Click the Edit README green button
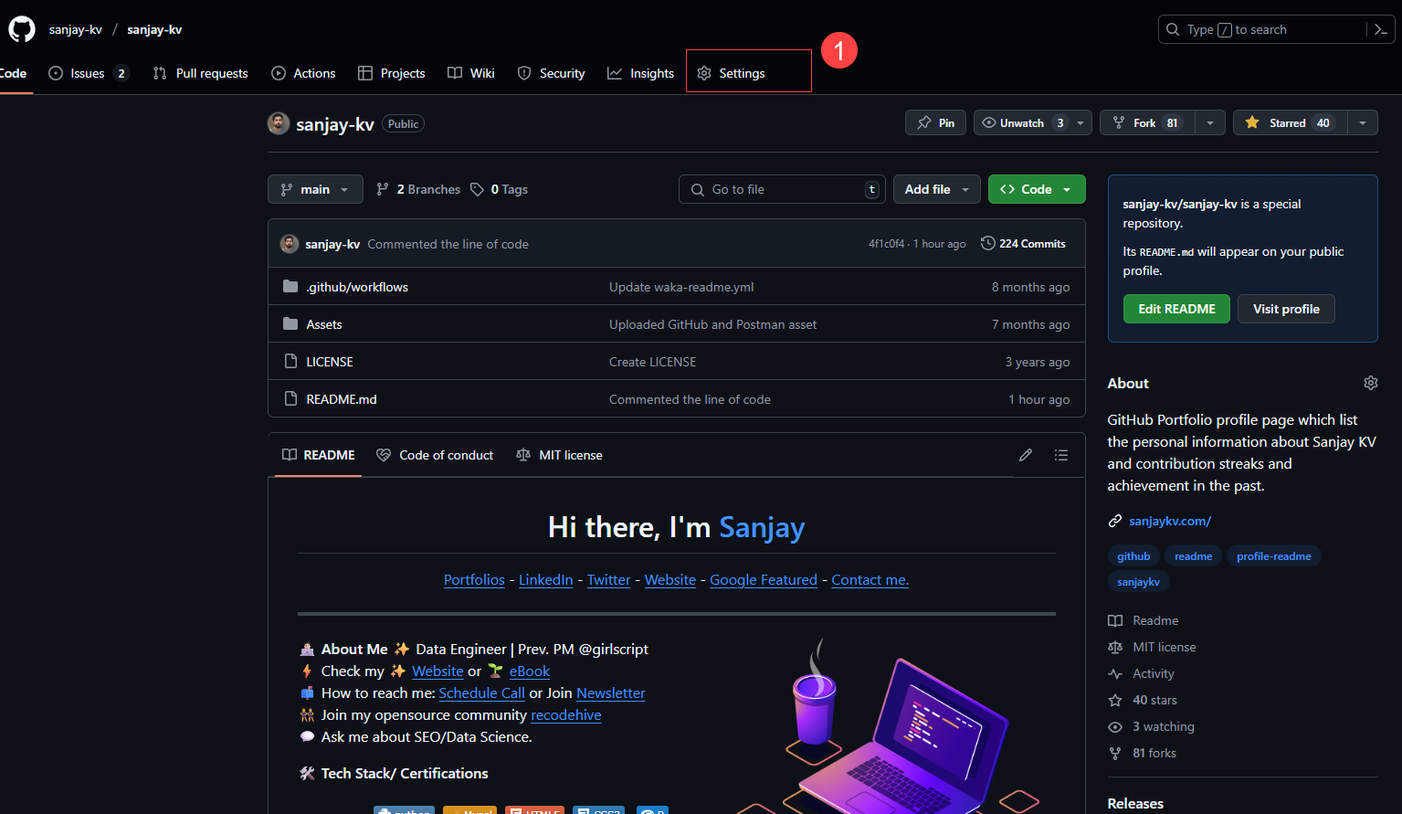The image size is (1402, 814). pos(1176,309)
